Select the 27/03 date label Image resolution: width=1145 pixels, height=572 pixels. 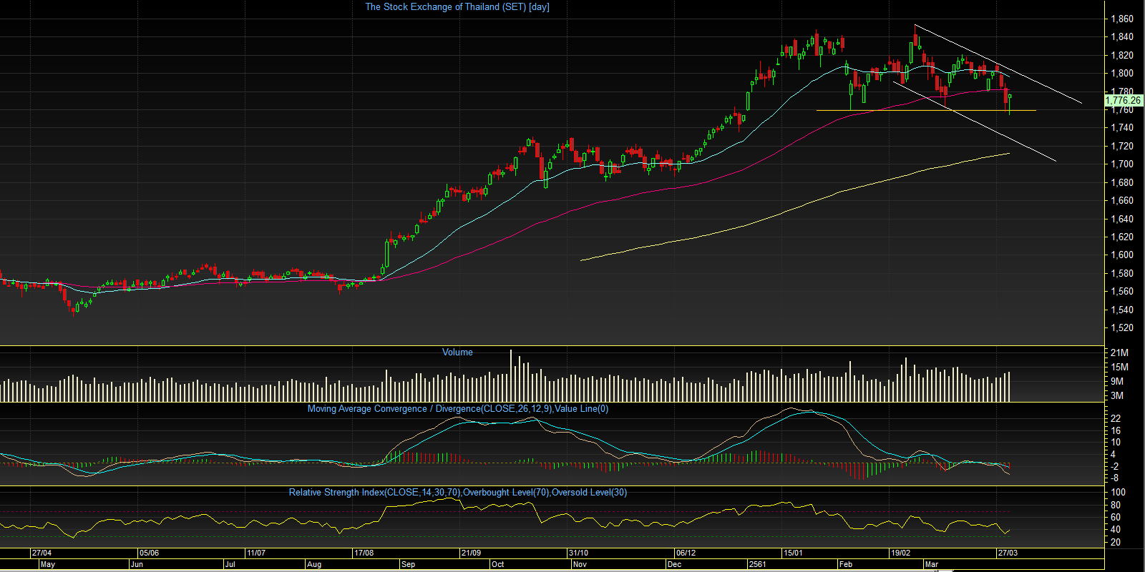[1008, 553]
